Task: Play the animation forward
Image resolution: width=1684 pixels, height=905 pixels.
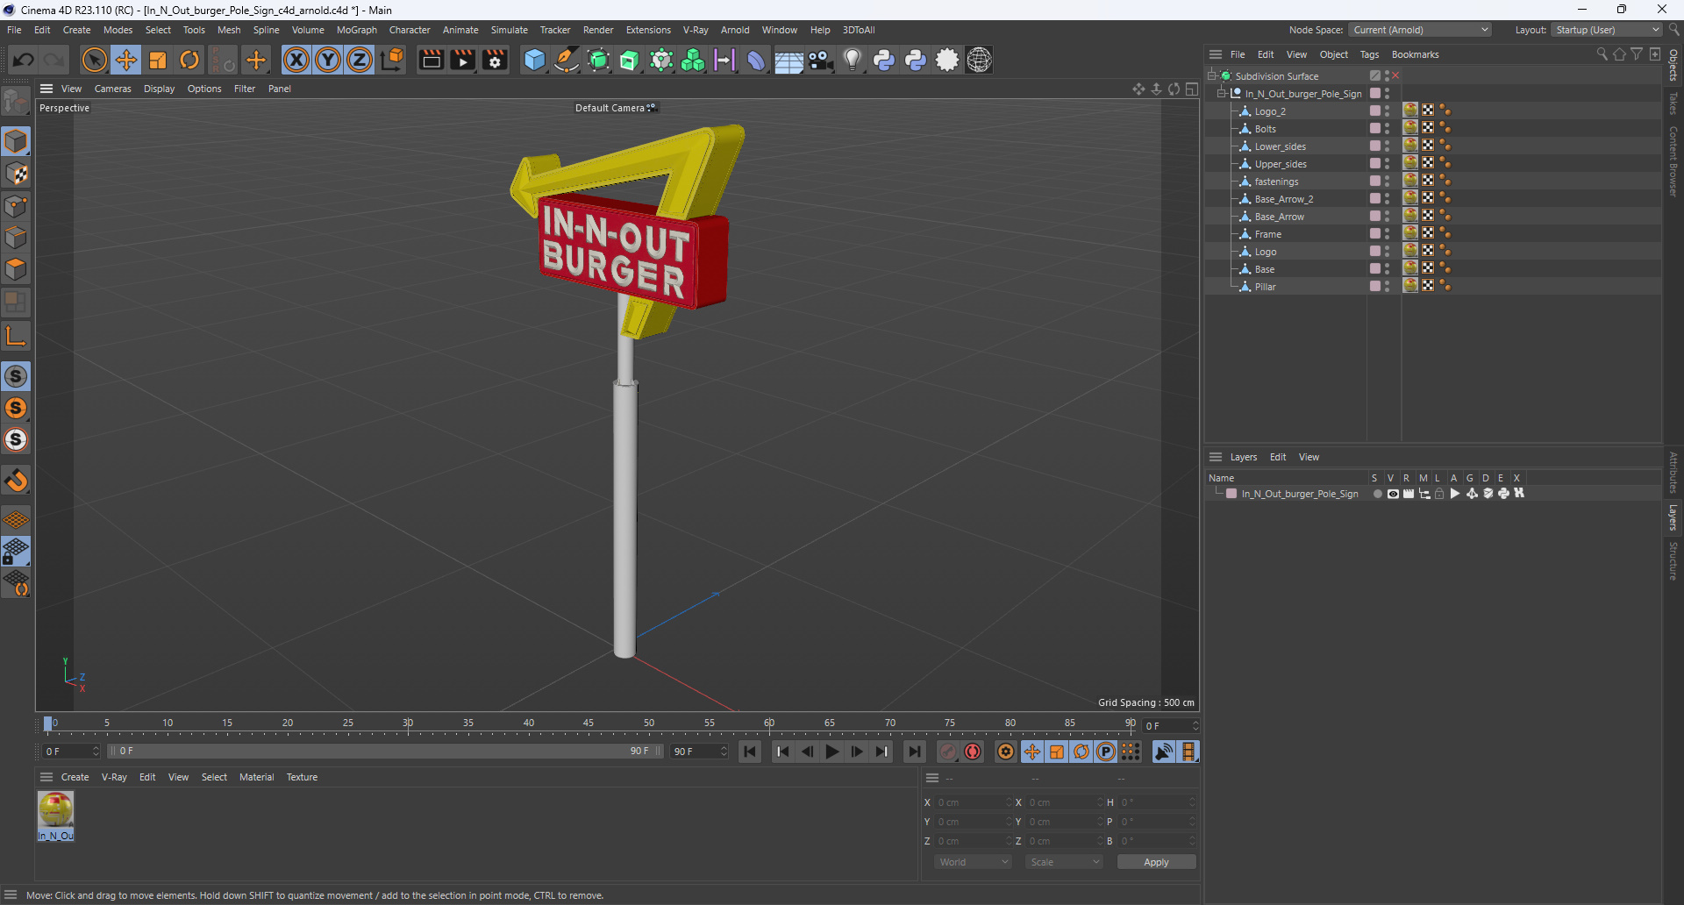Action: (x=831, y=752)
